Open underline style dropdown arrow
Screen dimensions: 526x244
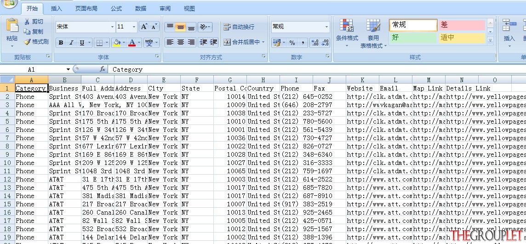(x=89, y=43)
